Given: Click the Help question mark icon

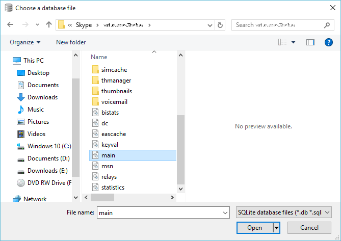Looking at the screenshot, I should [x=329, y=42].
